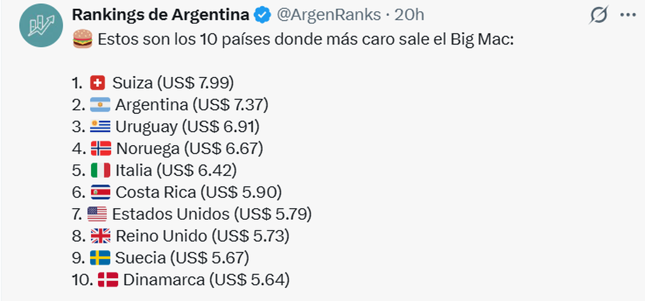Click the 20h timestamp link
This screenshot has width=645, height=301.
(409, 15)
